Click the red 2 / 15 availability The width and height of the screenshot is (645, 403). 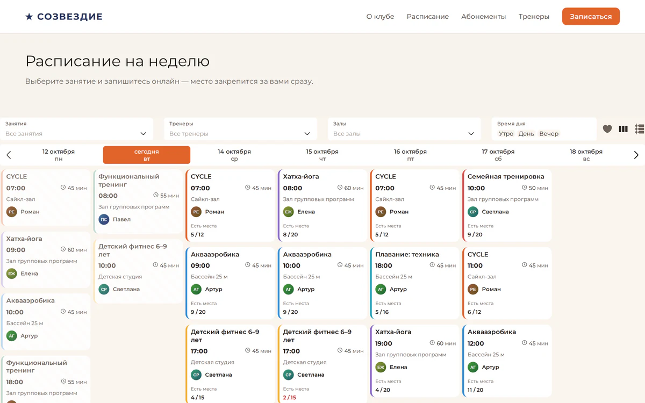coord(289,398)
